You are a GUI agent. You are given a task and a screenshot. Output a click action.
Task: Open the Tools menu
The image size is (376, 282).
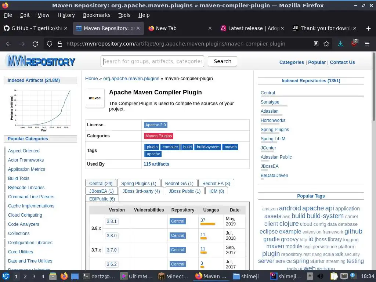(124, 15)
